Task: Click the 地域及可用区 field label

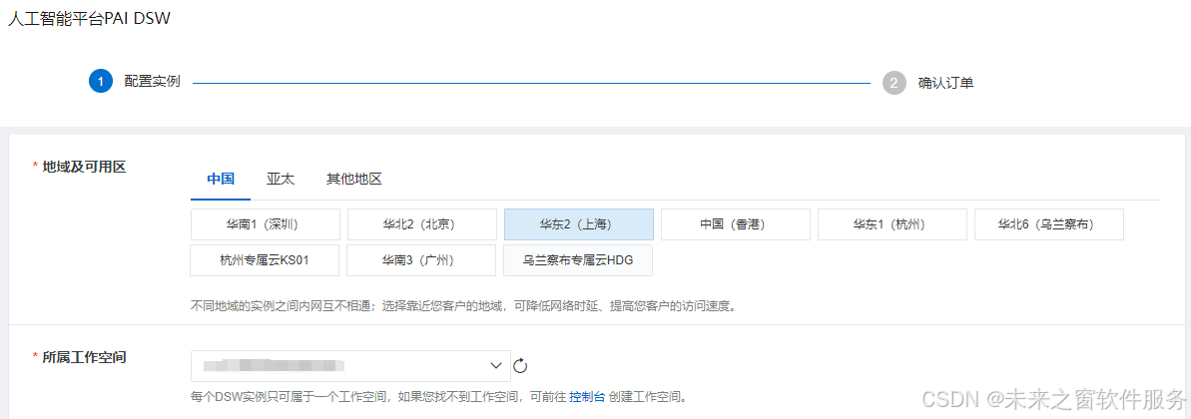Action: point(84,167)
